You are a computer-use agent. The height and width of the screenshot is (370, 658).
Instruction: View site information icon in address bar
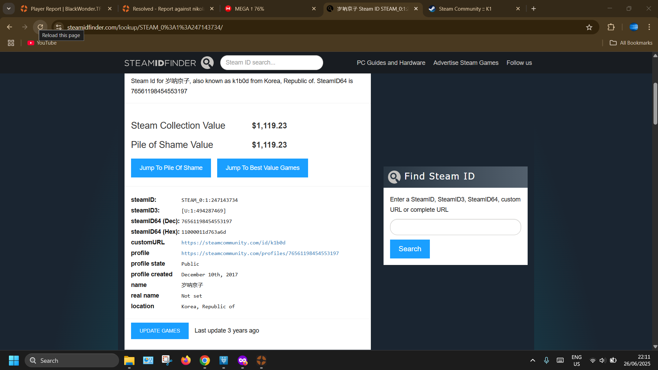pyautogui.click(x=59, y=27)
